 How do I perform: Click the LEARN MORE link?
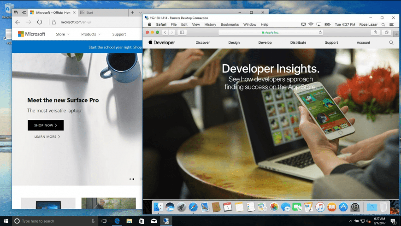click(47, 137)
